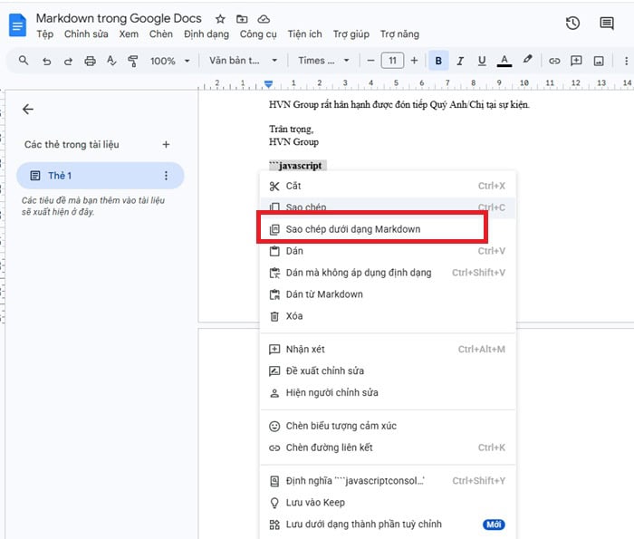Open the 100% zoom dropdown

(170, 61)
